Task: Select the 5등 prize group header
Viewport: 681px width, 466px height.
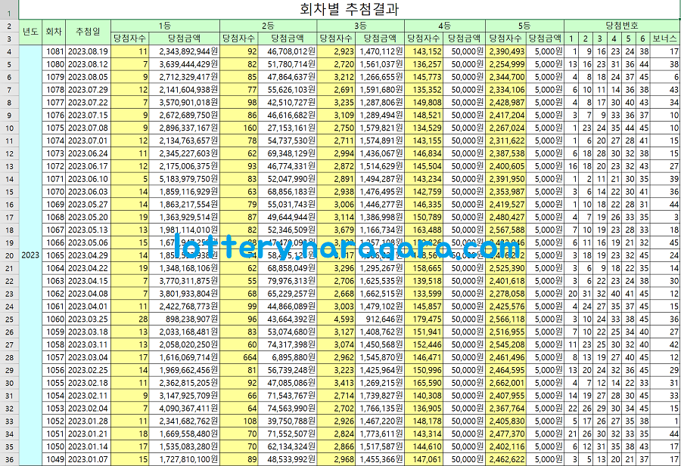Action: click(x=524, y=25)
